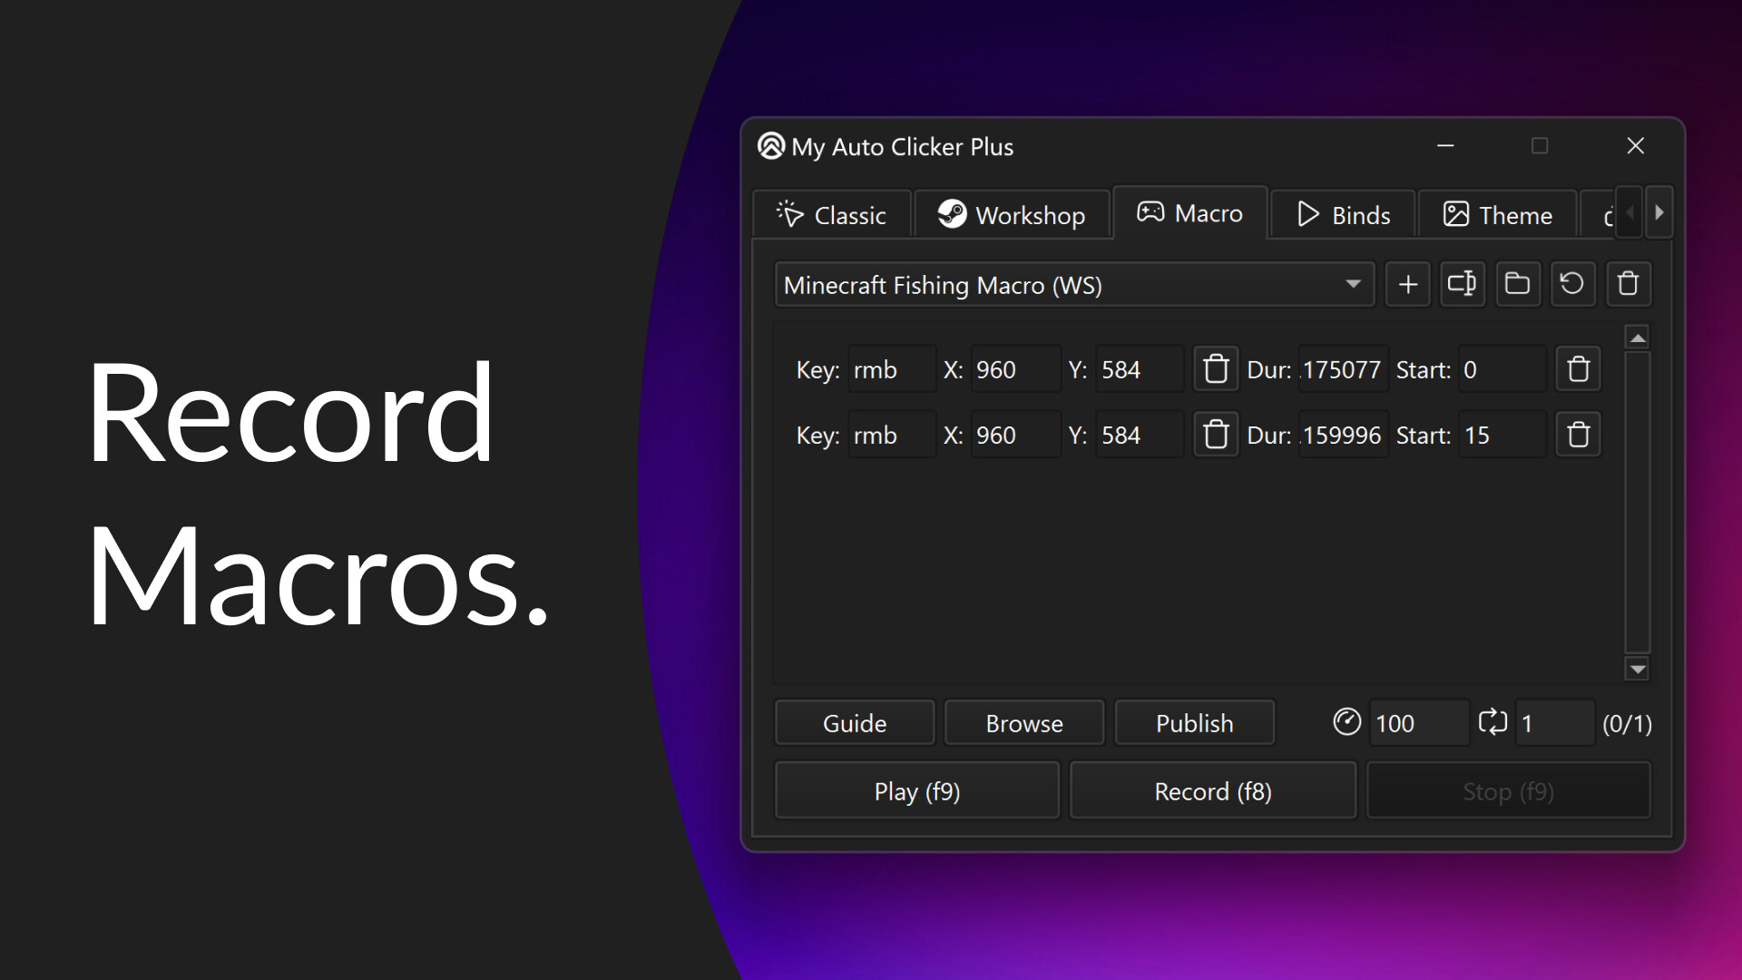Click the speed gauge icon
Viewport: 1742px width, 980px height.
1347,722
